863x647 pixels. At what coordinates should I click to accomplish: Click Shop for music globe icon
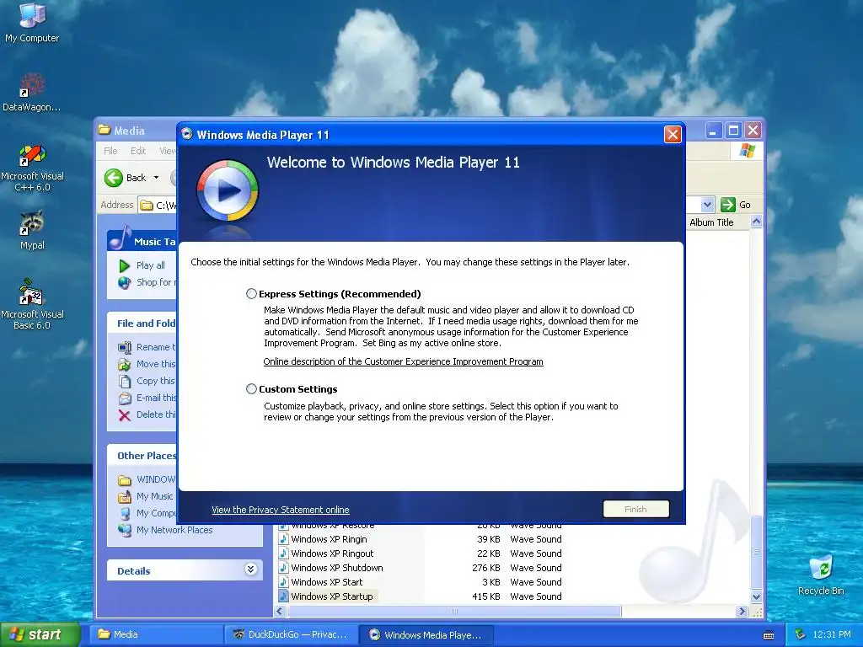(x=125, y=282)
